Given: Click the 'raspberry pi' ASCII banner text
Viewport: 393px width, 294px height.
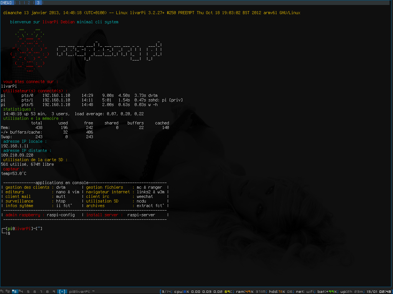Looking at the screenshot, I should [x=109, y=51].
